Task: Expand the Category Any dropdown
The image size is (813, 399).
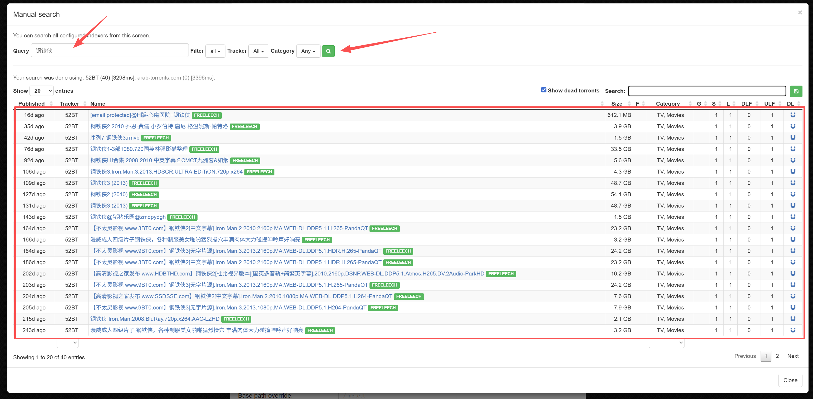Action: point(308,51)
